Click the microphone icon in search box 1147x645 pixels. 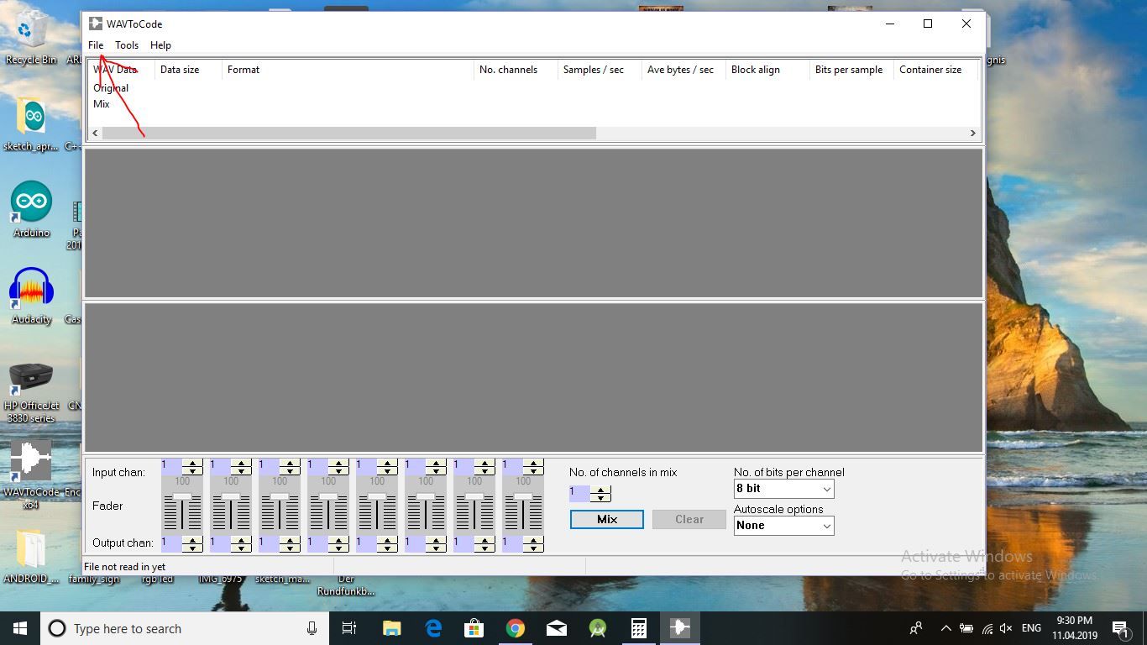point(312,628)
